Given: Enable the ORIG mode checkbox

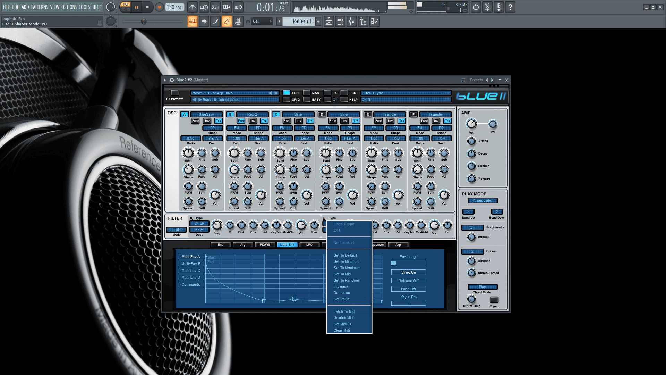Looking at the screenshot, I should click(287, 99).
